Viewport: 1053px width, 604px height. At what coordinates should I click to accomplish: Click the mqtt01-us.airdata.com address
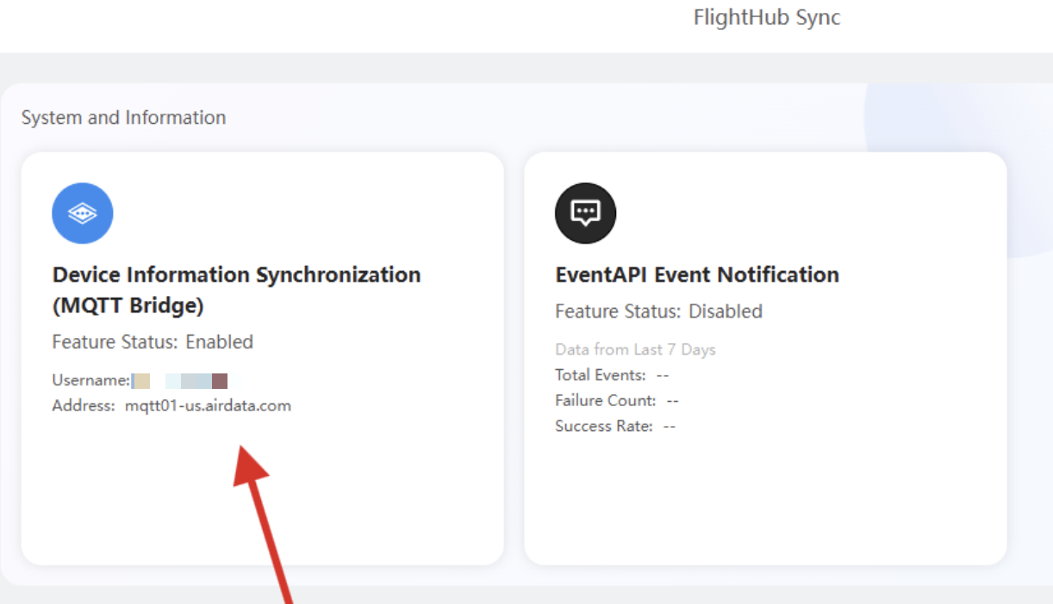point(208,405)
